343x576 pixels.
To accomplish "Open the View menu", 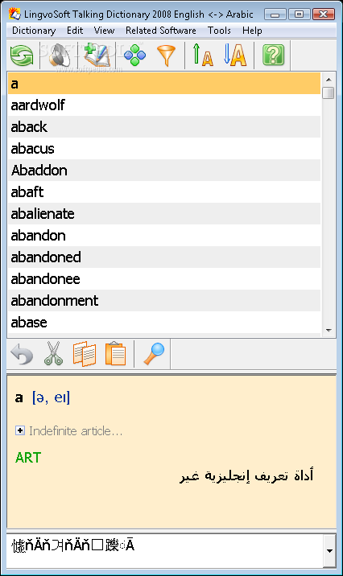I will click(104, 31).
